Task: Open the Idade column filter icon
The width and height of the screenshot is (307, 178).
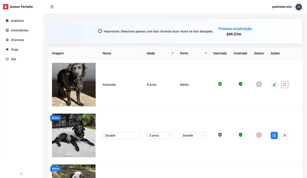Action: coord(172,53)
